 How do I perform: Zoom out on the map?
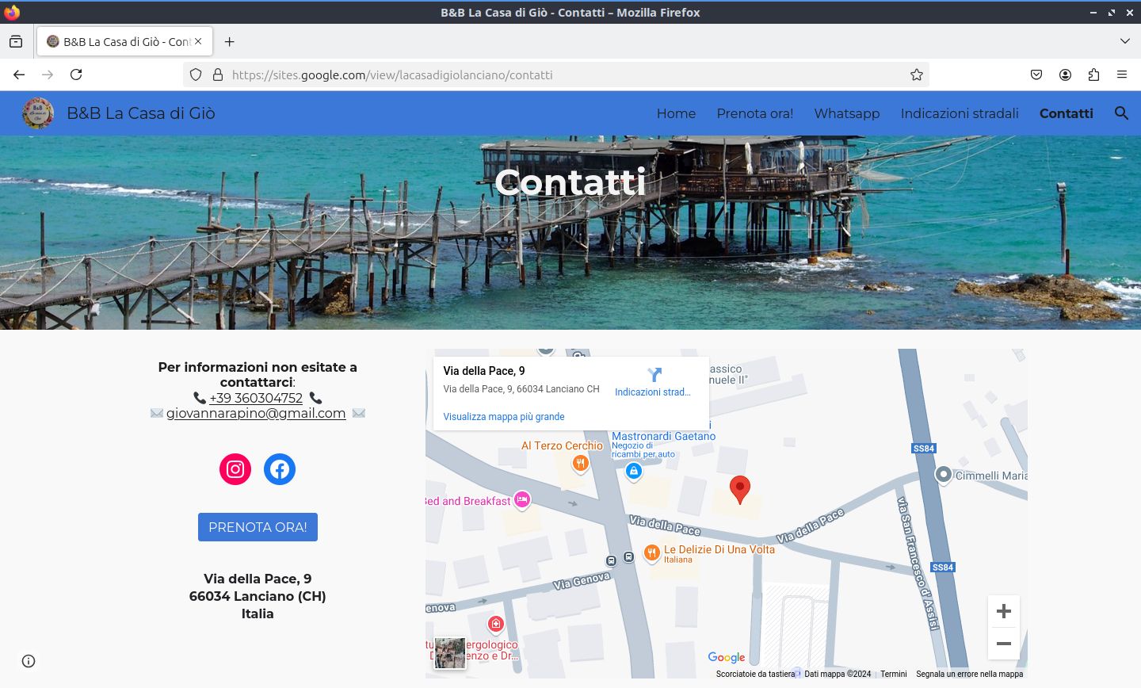[1004, 644]
